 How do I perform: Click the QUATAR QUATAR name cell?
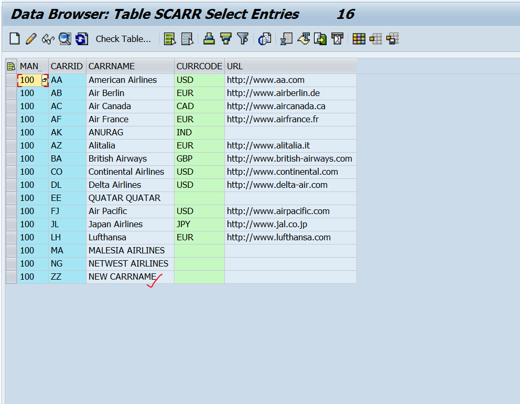[x=131, y=198]
